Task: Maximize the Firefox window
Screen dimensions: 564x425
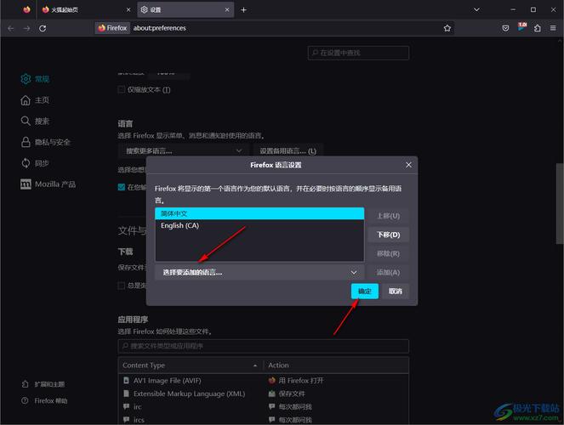Action: 533,9
